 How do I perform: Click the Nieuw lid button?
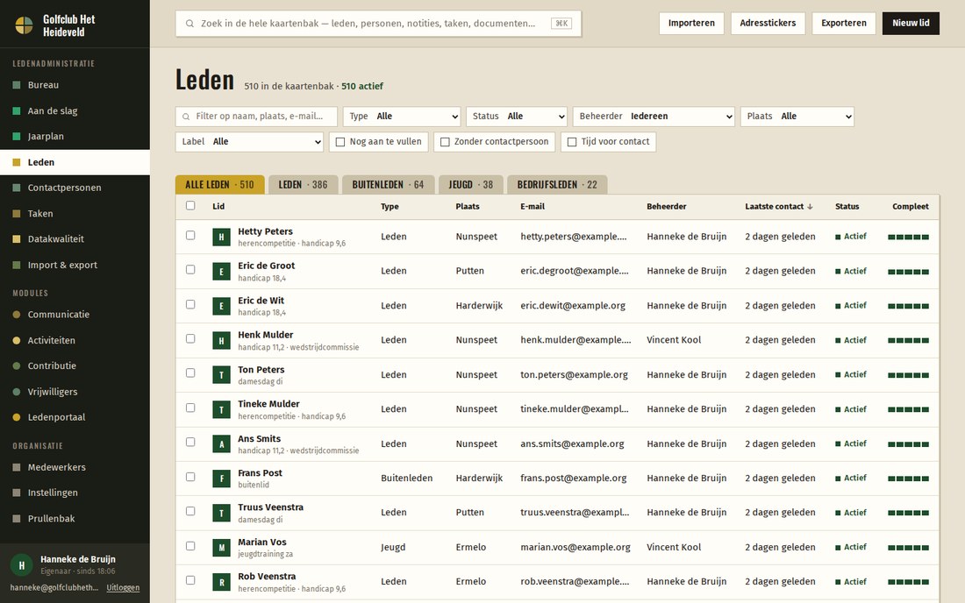[911, 24]
